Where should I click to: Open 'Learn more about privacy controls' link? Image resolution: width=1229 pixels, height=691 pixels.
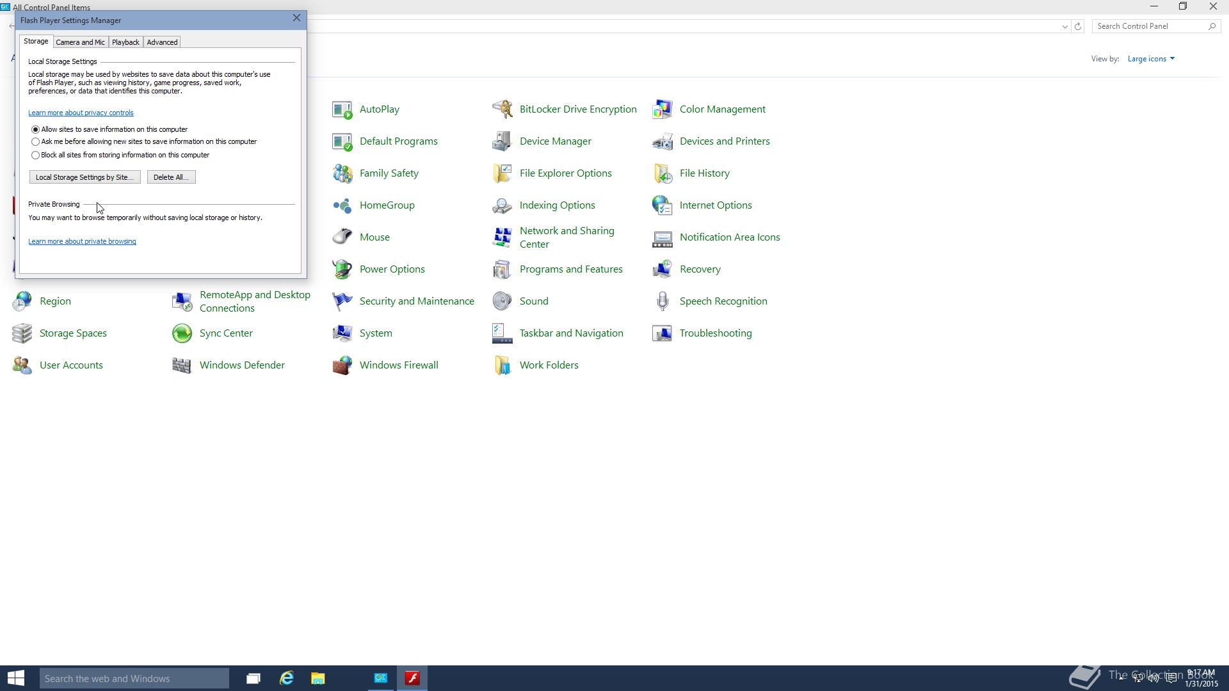81,113
